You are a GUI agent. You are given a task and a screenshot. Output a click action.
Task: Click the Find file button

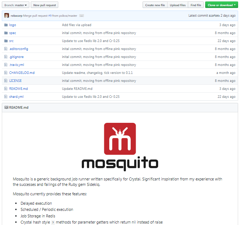pyautogui.click(x=196, y=5)
